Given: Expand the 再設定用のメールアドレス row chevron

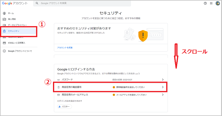Looking at the screenshot, I should [x=163, y=95].
